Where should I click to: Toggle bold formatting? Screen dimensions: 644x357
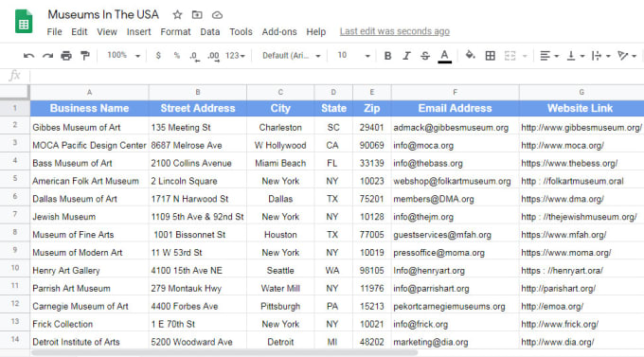tap(387, 56)
